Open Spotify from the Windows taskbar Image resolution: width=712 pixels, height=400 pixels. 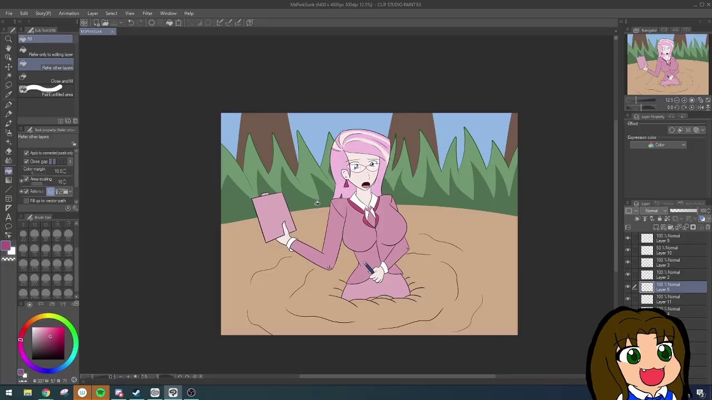coord(101,393)
